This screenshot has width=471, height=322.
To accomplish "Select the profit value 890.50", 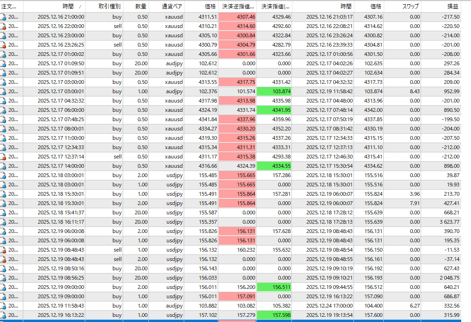I will 451,110.
